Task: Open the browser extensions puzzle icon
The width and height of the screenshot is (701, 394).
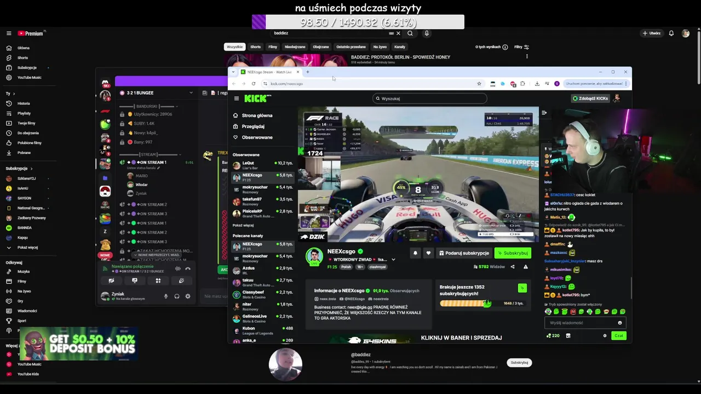Action: click(522, 84)
